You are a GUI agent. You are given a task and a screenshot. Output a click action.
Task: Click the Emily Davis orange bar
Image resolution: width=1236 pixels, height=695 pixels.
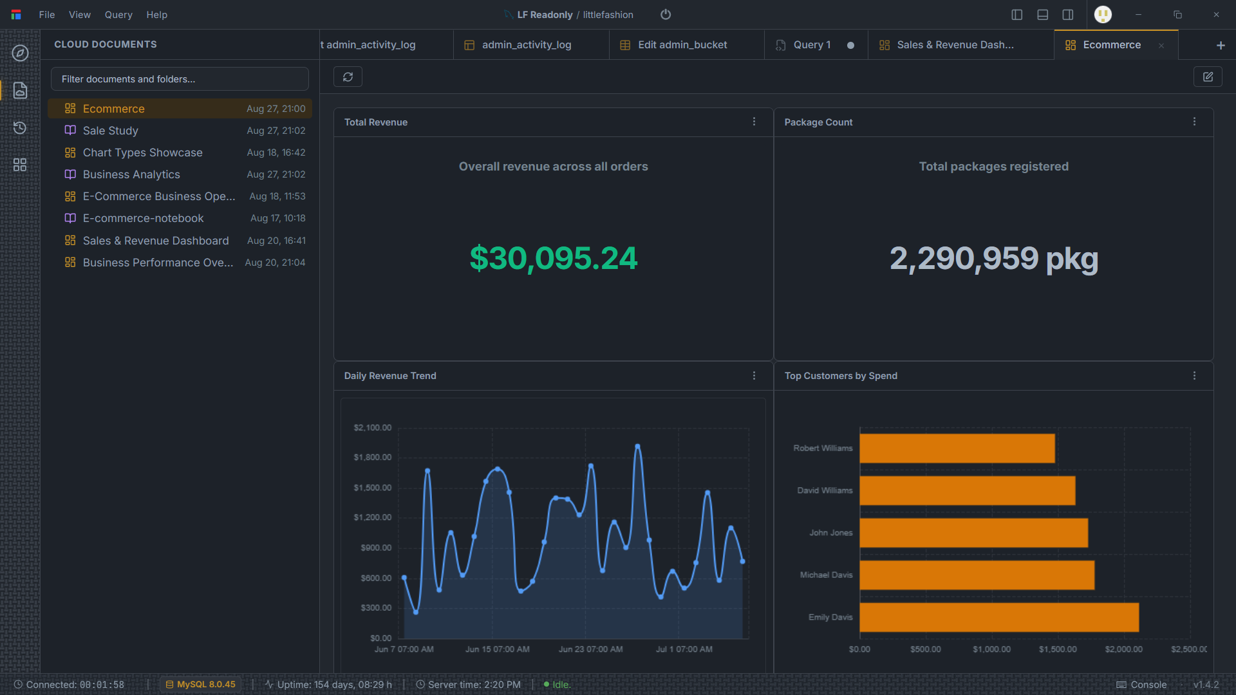tap(999, 617)
